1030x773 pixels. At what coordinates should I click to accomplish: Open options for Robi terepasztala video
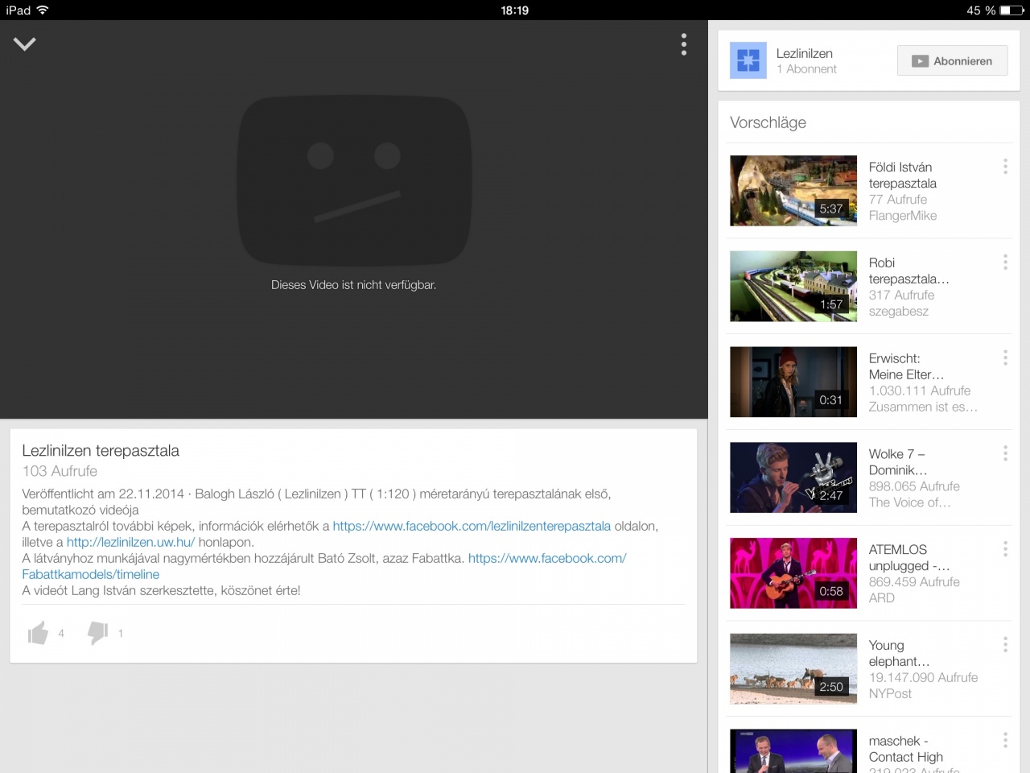[1005, 262]
